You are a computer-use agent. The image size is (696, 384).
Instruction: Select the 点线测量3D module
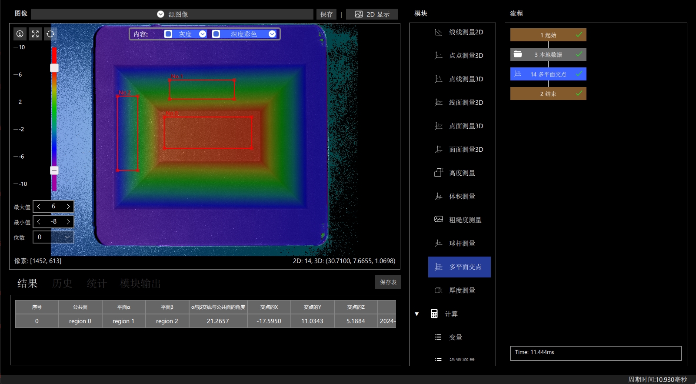[460, 79]
